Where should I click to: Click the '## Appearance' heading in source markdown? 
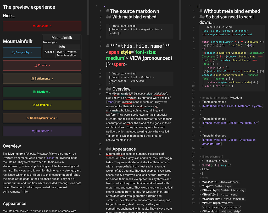121,149
